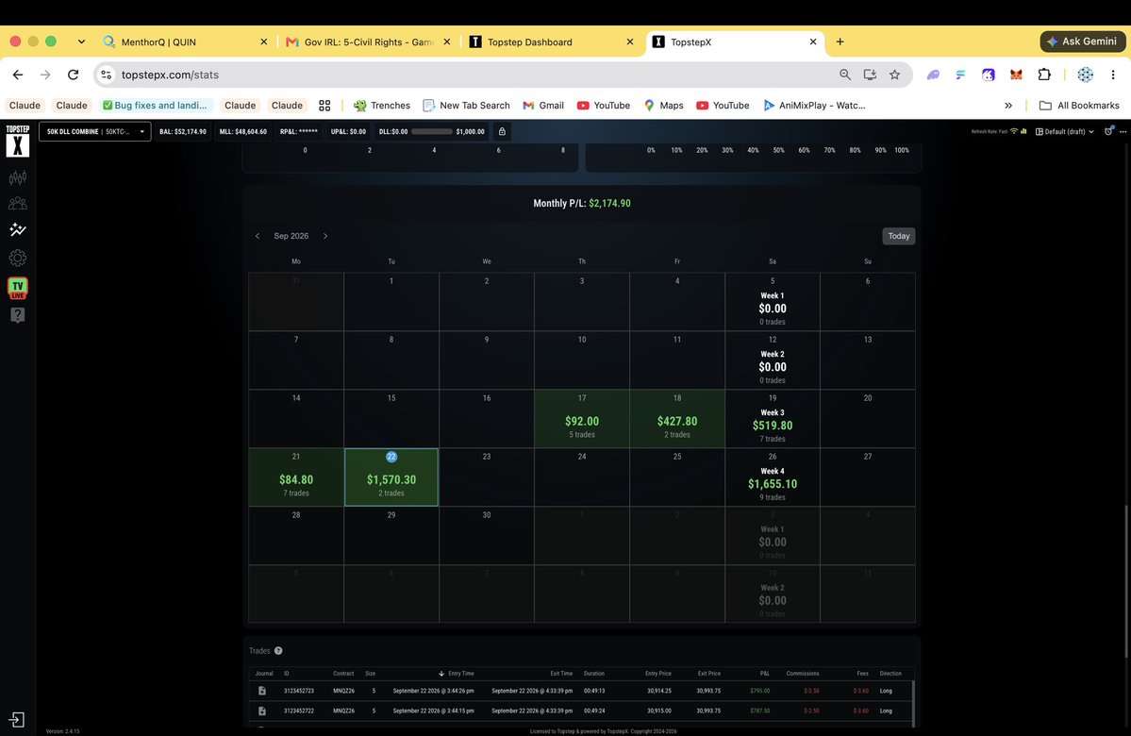Click the account lock icon
1131x736 pixels.
click(x=502, y=131)
